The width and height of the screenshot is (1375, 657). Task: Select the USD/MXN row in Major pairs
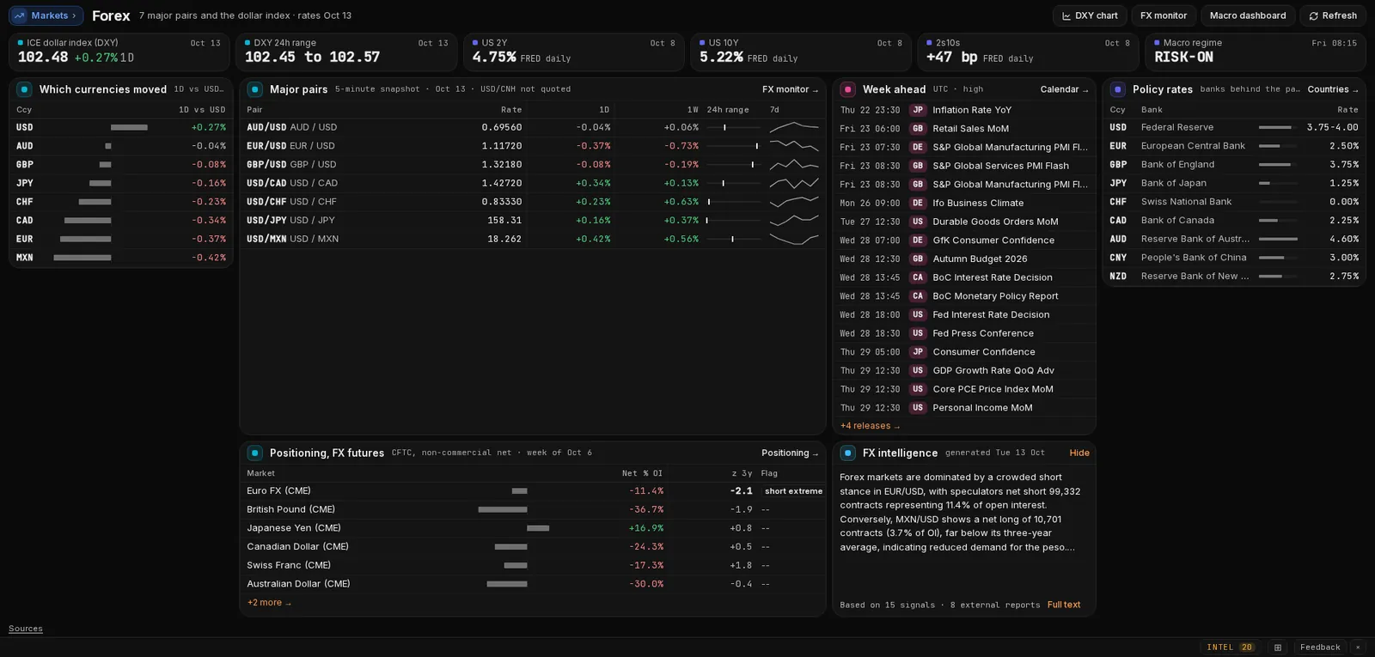pos(533,239)
